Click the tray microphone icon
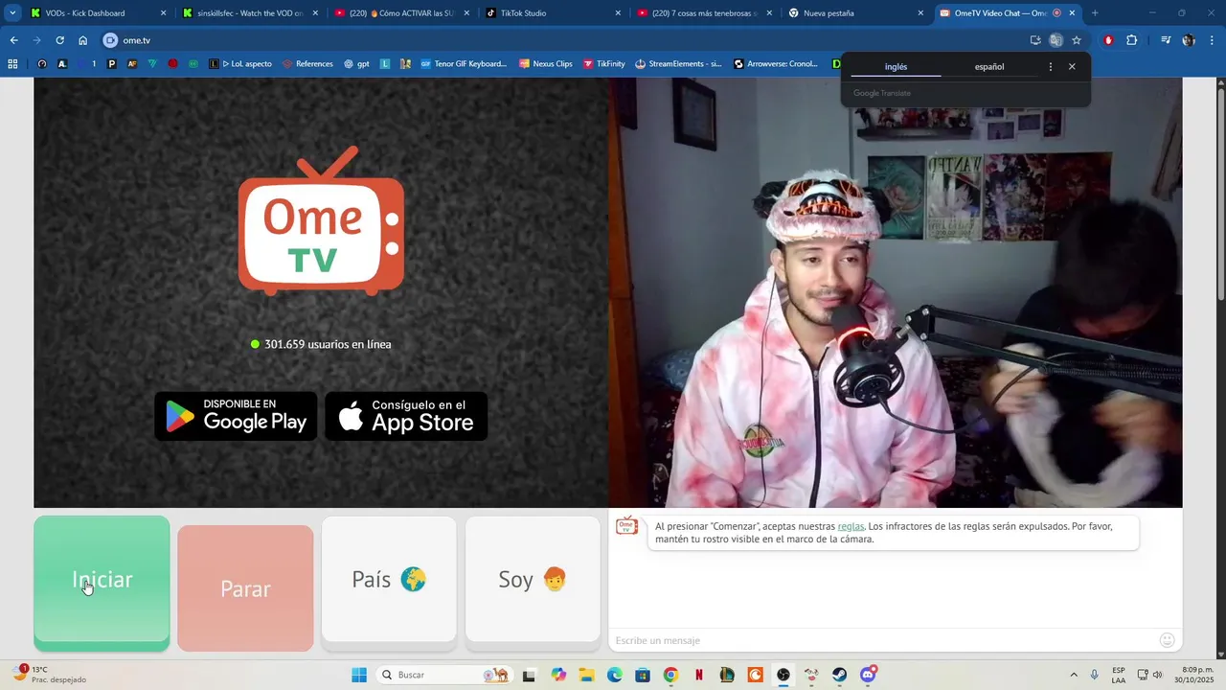 (1094, 675)
